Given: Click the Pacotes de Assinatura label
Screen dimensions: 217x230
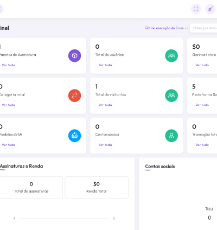Looking at the screenshot, I should click(x=18, y=55).
